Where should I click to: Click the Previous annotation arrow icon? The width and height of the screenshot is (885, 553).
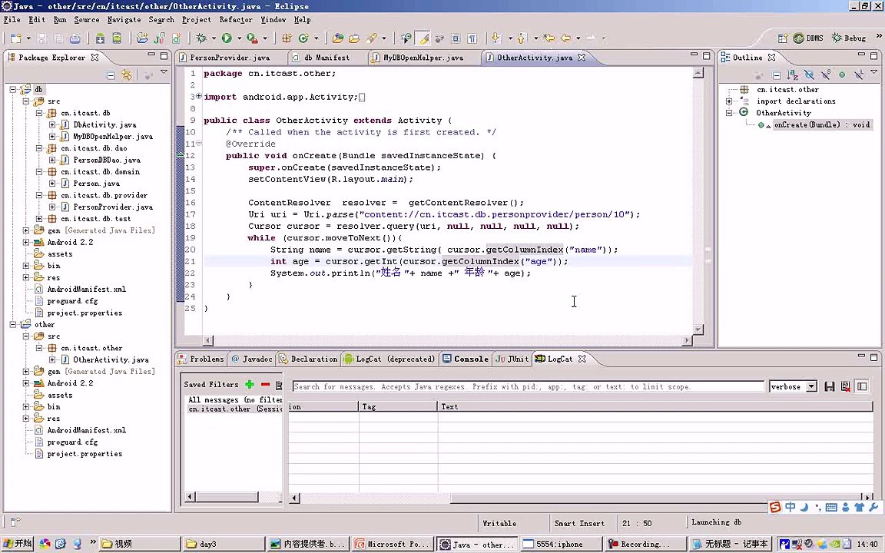pyautogui.click(x=522, y=38)
